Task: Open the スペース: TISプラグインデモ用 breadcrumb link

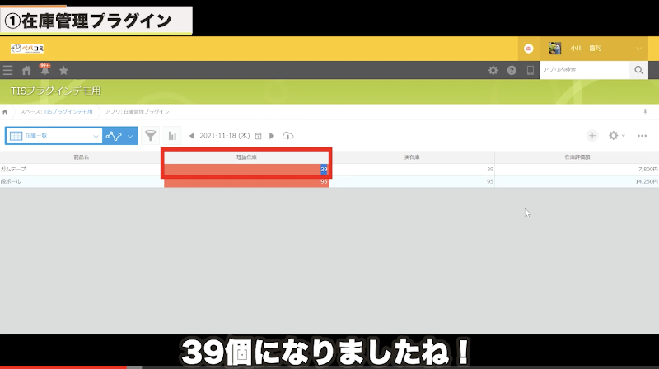Action: click(x=56, y=111)
